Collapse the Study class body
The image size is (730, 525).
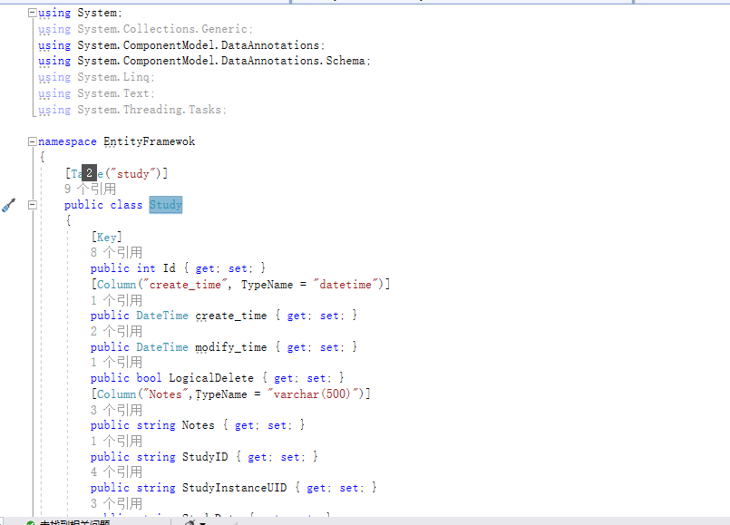pyautogui.click(x=31, y=205)
